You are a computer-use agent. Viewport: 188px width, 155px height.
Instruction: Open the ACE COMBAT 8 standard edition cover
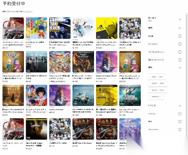pyautogui.click(x=37, y=62)
